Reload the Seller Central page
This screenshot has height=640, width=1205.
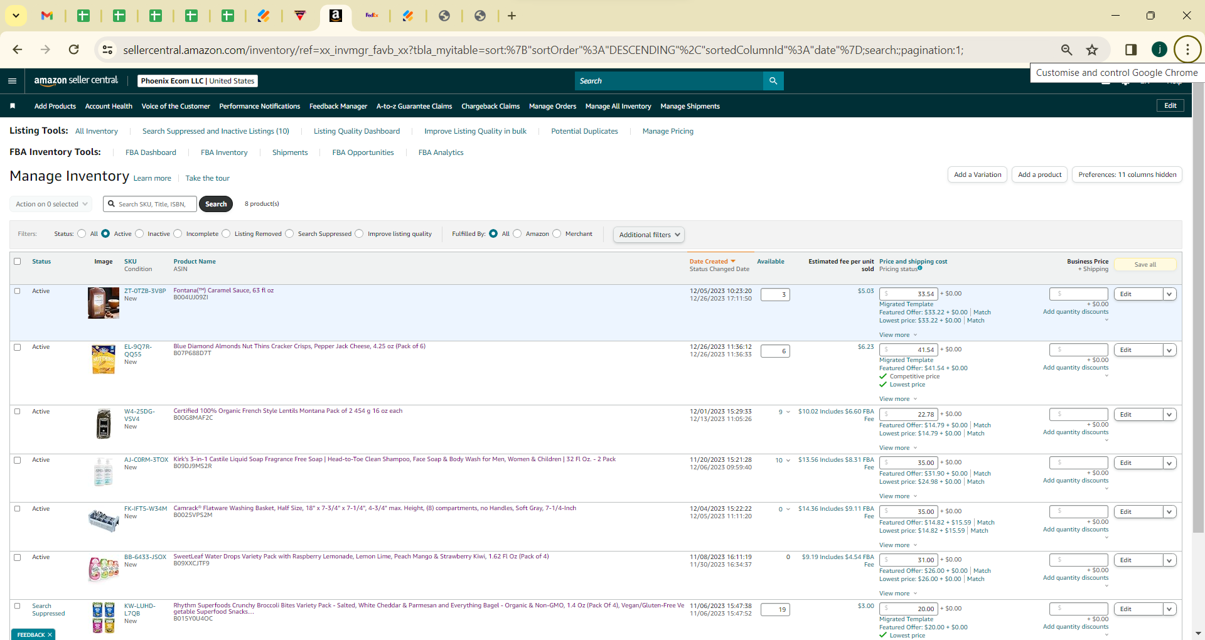pos(74,50)
